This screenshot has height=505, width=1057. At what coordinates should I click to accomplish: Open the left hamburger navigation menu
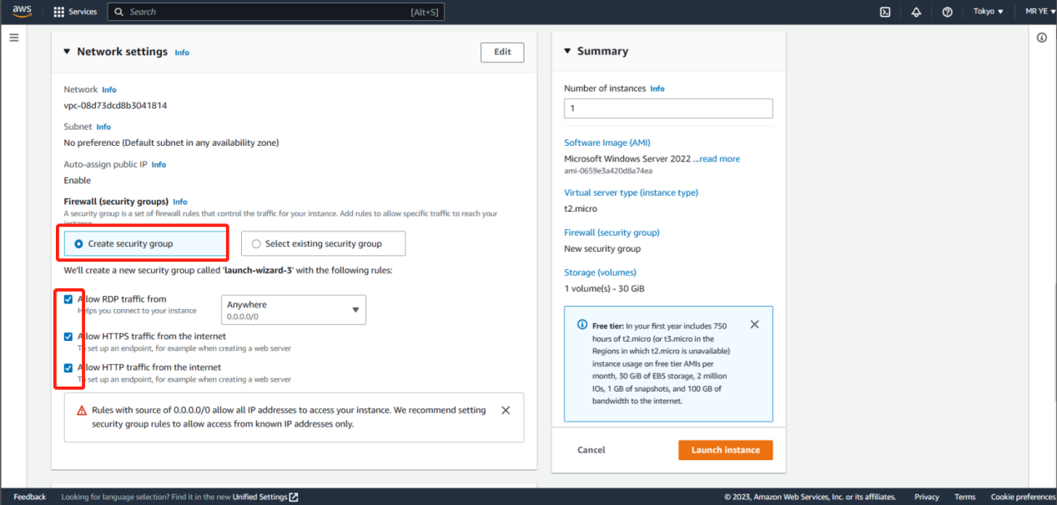[13, 38]
